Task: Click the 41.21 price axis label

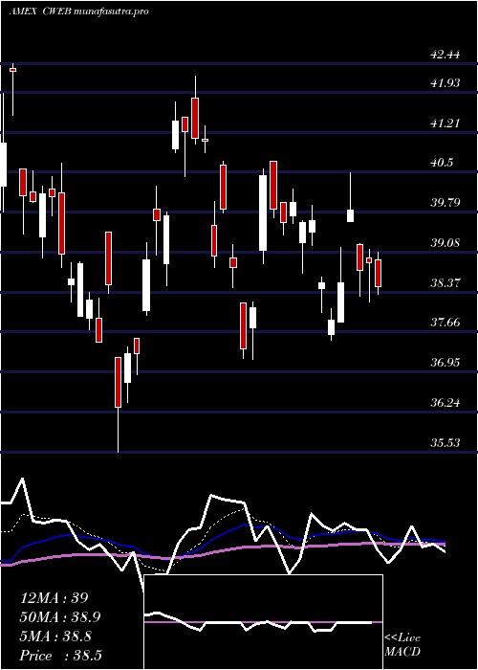Action: [446, 123]
